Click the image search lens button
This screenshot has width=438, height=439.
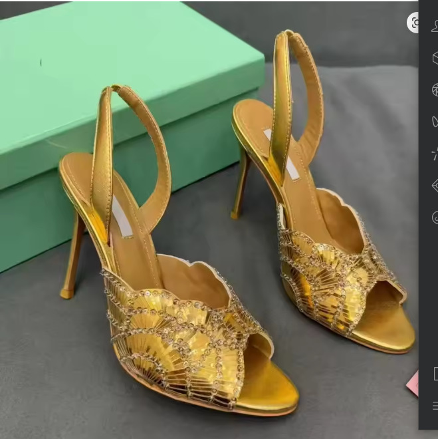413,23
